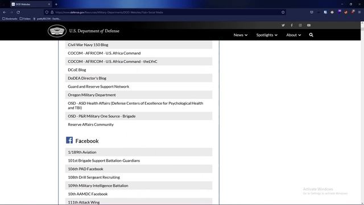Open OSD - P&R Military One Source - Brigade

coord(102,116)
